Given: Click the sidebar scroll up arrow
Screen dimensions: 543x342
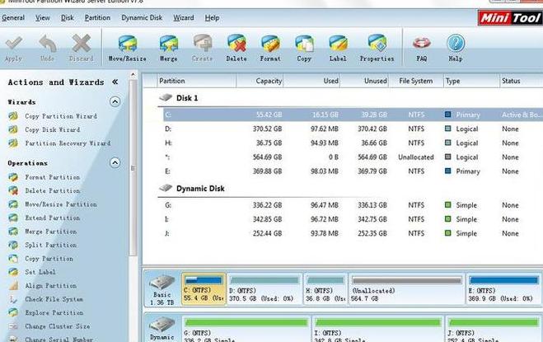Looking at the screenshot, I should [133, 74].
